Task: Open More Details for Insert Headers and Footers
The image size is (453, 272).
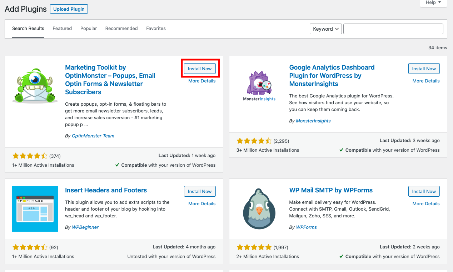Action: pyautogui.click(x=202, y=204)
